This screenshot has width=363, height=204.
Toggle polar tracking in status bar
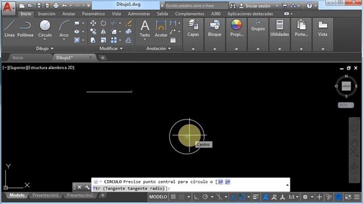[205, 197]
